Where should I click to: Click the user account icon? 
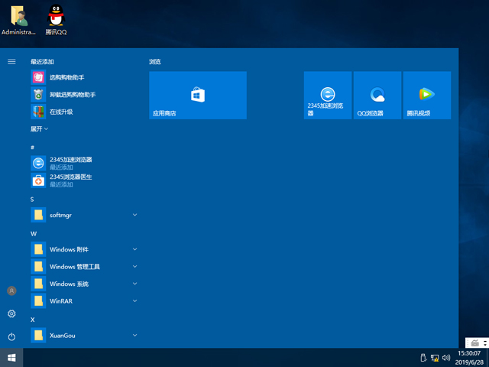tap(11, 291)
